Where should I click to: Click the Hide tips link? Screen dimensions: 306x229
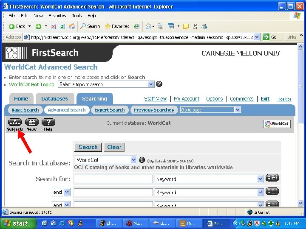[x=284, y=99]
